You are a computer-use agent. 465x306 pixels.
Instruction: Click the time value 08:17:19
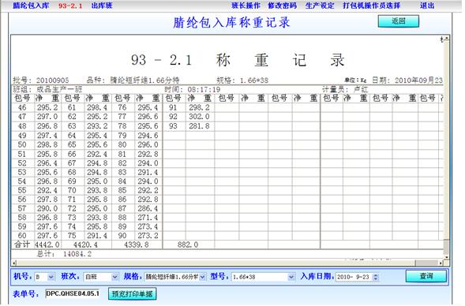pos(204,89)
